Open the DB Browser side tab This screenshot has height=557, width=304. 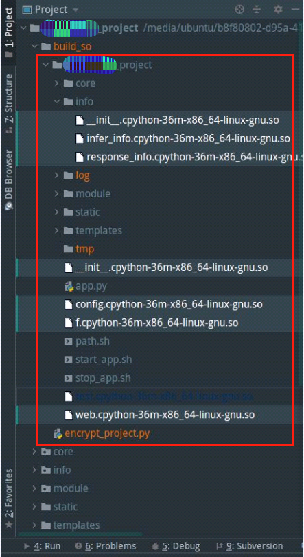[8, 180]
